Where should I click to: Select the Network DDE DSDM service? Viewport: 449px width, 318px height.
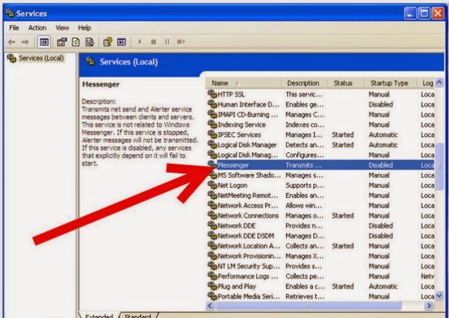(246, 236)
